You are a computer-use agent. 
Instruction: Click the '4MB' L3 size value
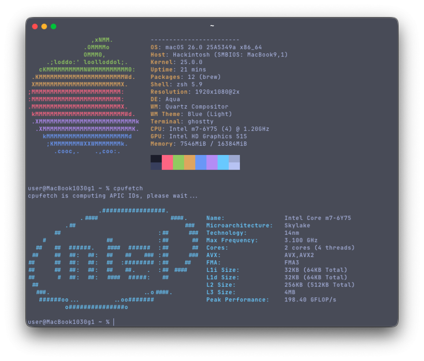[x=290, y=292]
